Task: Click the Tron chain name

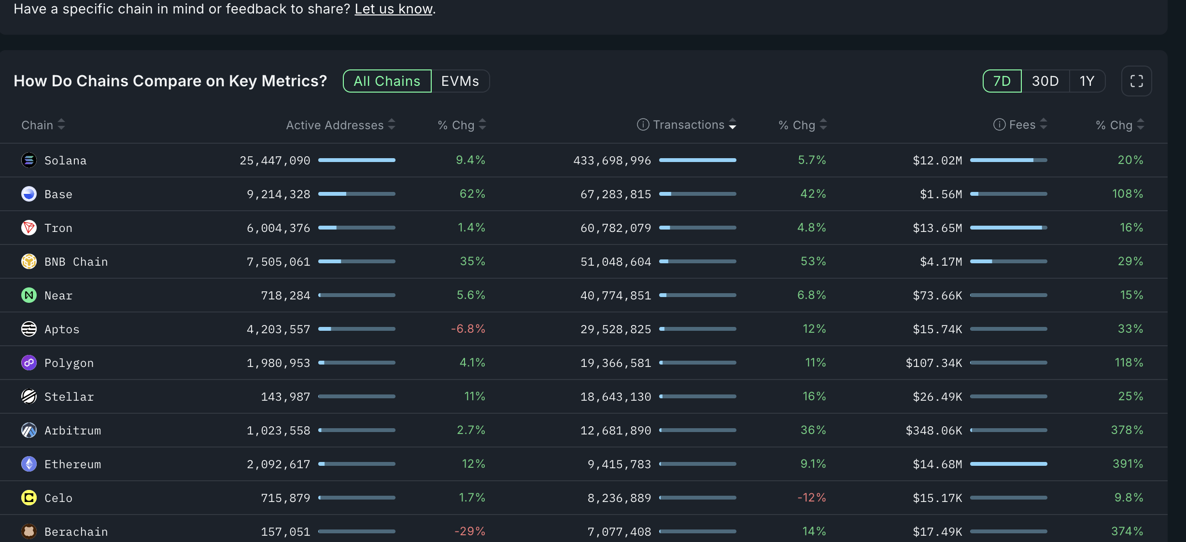Action: 58,228
